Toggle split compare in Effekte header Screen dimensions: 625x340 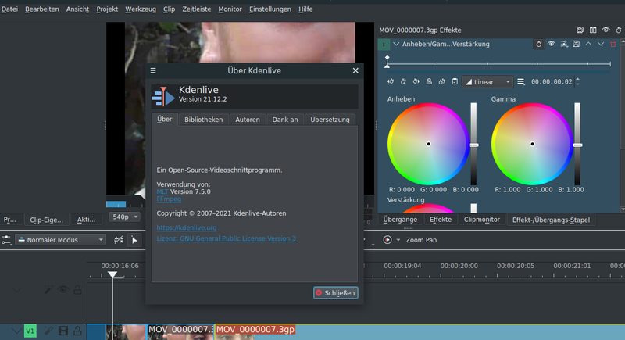[593, 30]
